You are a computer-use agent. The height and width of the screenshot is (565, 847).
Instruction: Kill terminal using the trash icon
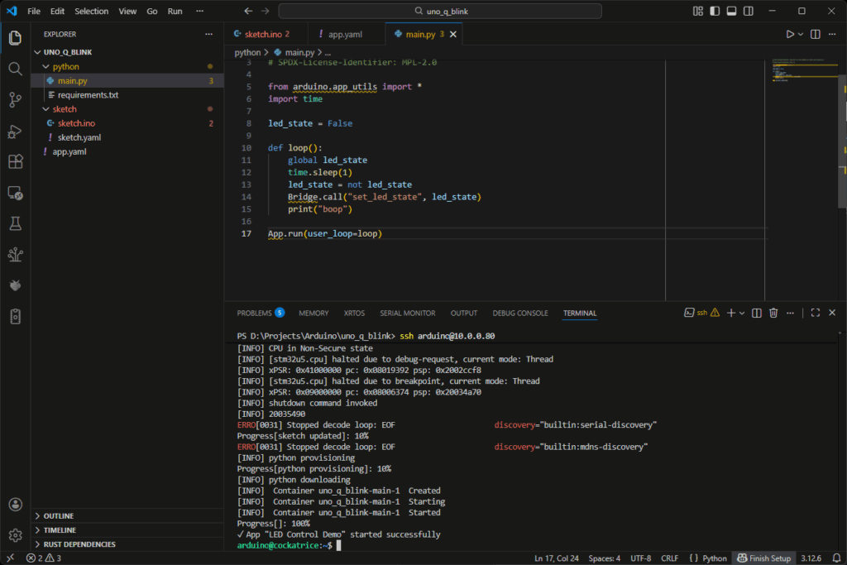click(773, 313)
